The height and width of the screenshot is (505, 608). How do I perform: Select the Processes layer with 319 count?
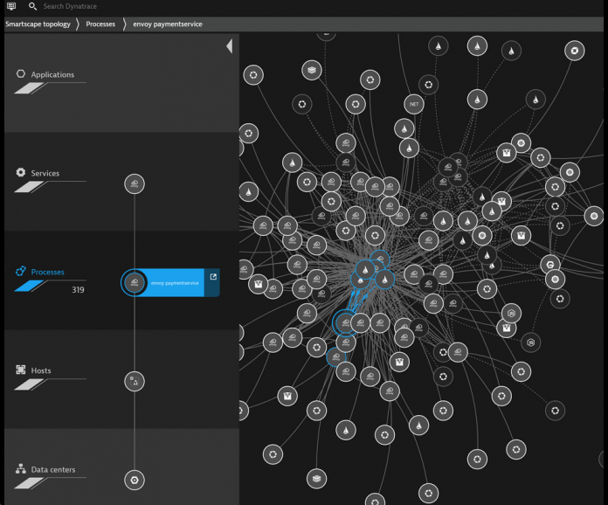pyautogui.click(x=47, y=273)
